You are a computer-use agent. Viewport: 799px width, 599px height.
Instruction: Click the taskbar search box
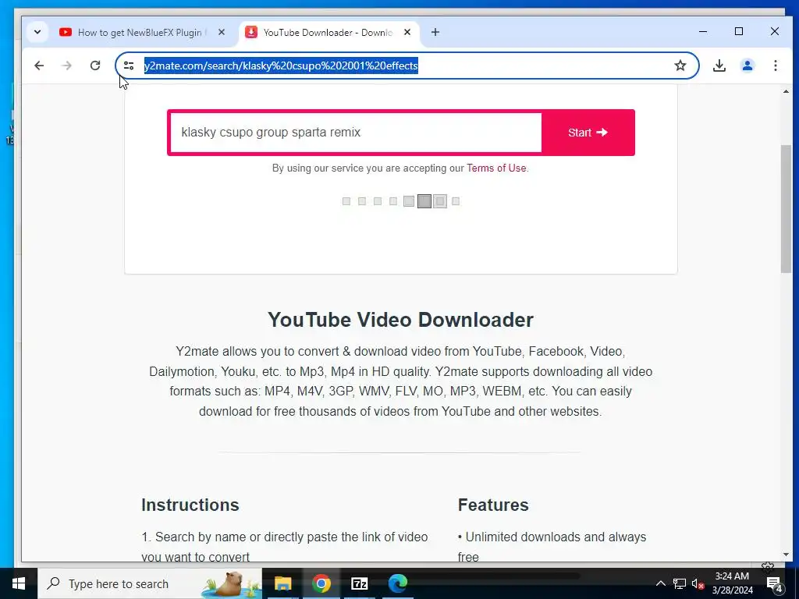(150, 583)
